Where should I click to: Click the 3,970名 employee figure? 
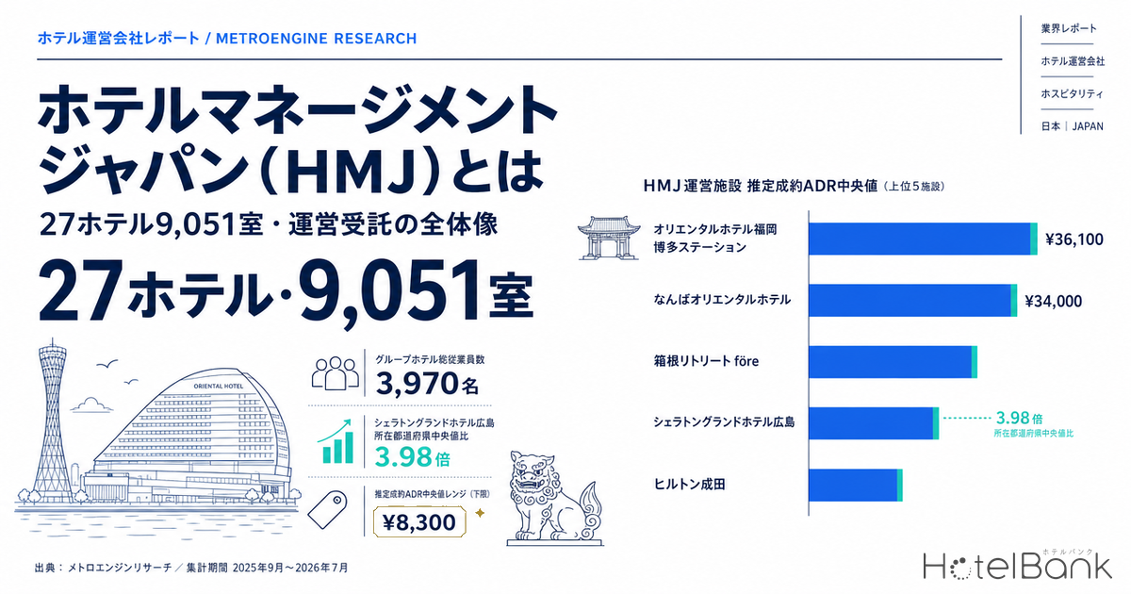coord(426,384)
